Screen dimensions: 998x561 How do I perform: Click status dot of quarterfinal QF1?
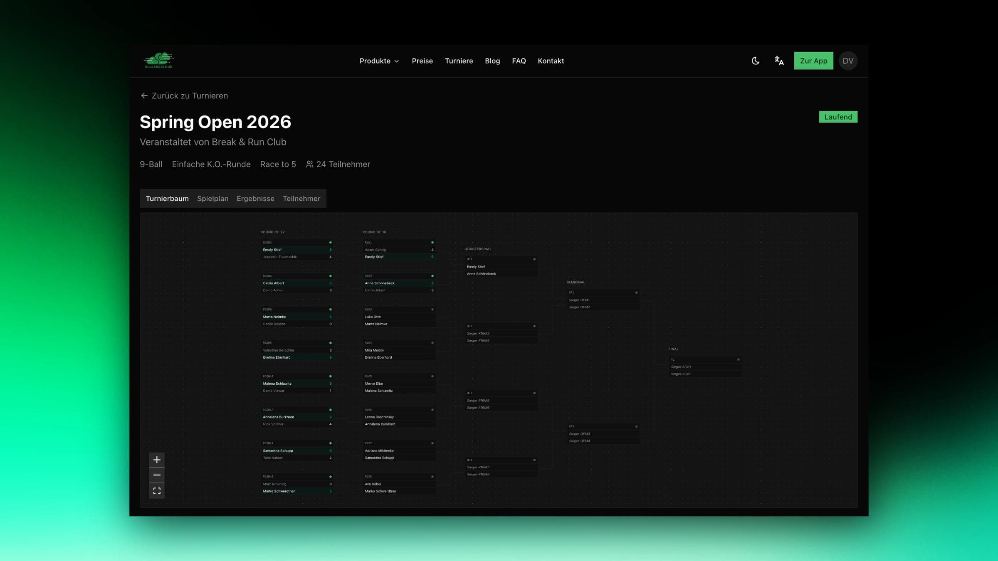pos(534,259)
